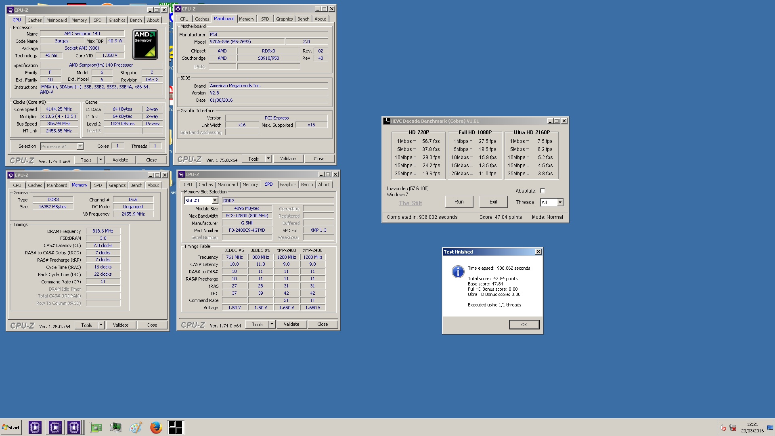Open the green graphics card taskbar icon
Image resolution: width=775 pixels, height=436 pixels.
point(96,428)
